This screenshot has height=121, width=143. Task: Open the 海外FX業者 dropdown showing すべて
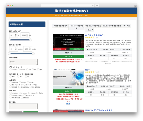pos(23,62)
